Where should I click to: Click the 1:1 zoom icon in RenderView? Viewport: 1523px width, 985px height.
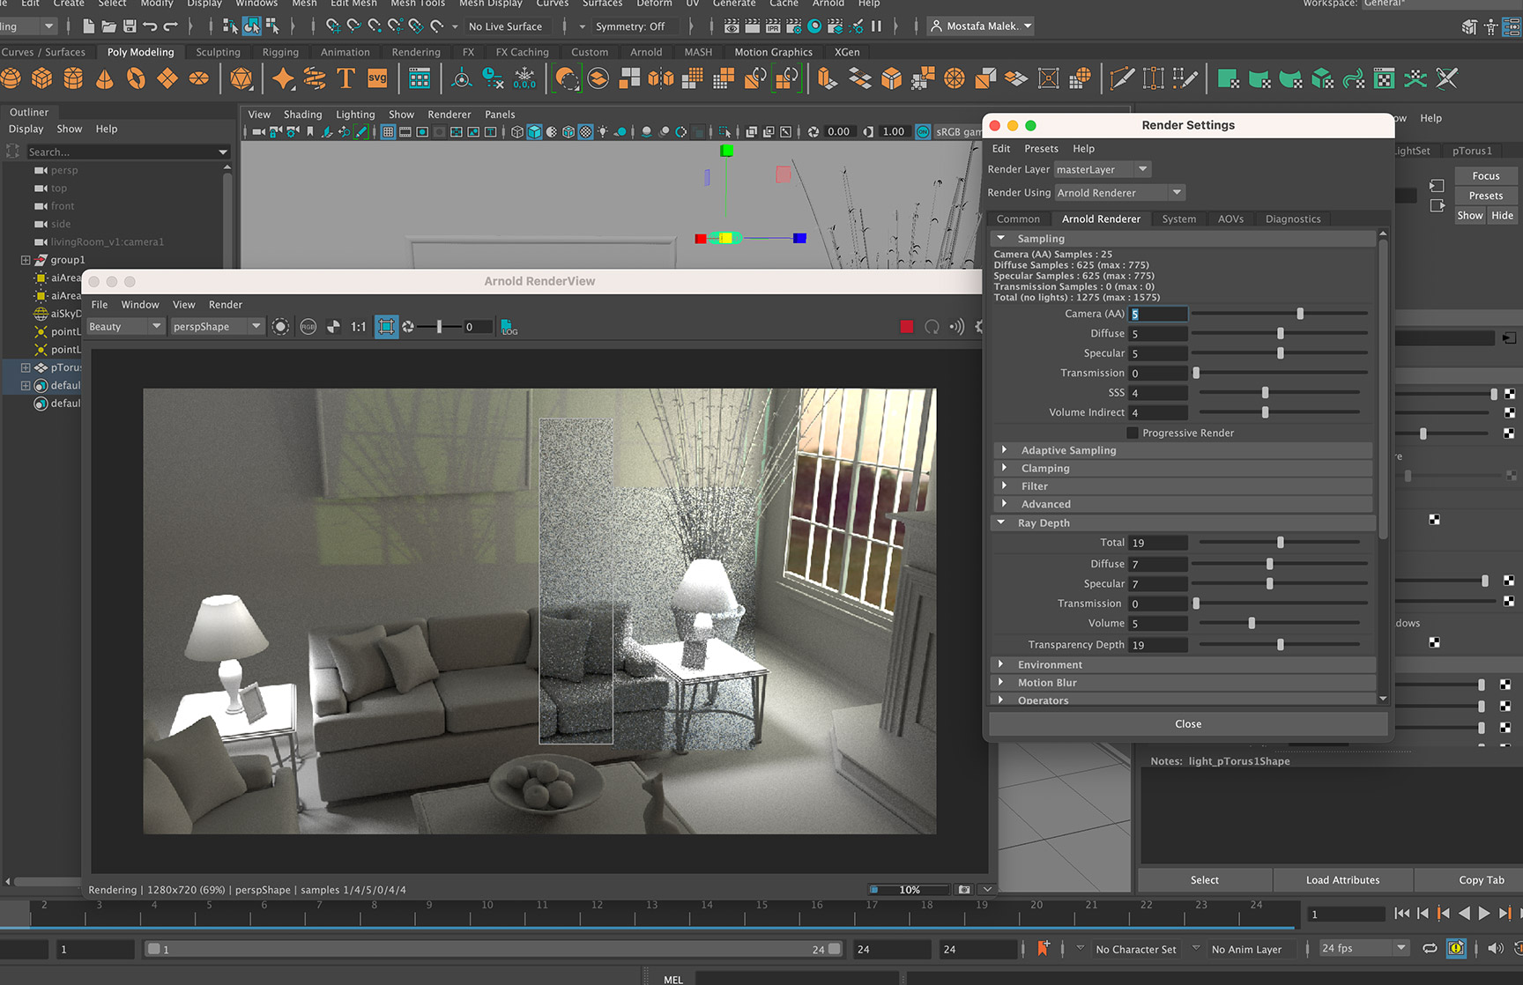coord(358,326)
